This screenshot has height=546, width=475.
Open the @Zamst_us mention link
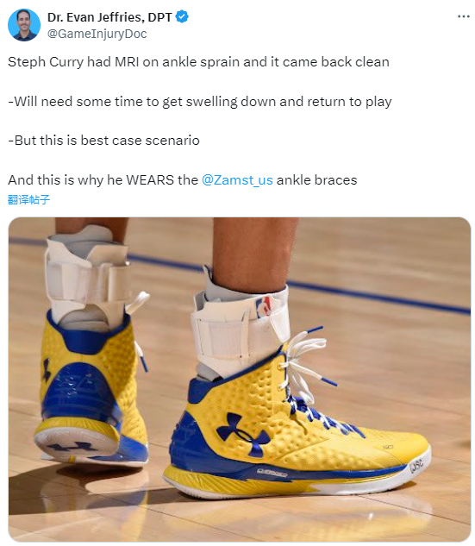[x=237, y=180]
